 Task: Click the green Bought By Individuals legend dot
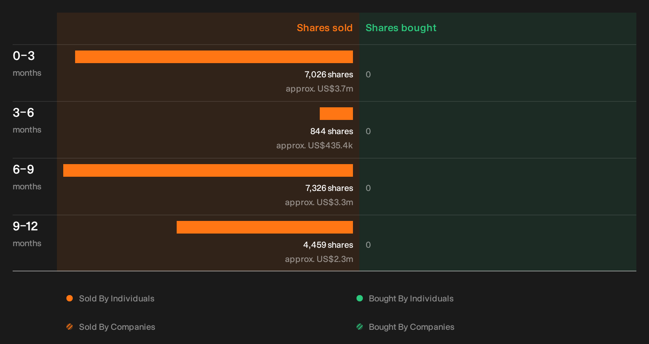click(360, 298)
